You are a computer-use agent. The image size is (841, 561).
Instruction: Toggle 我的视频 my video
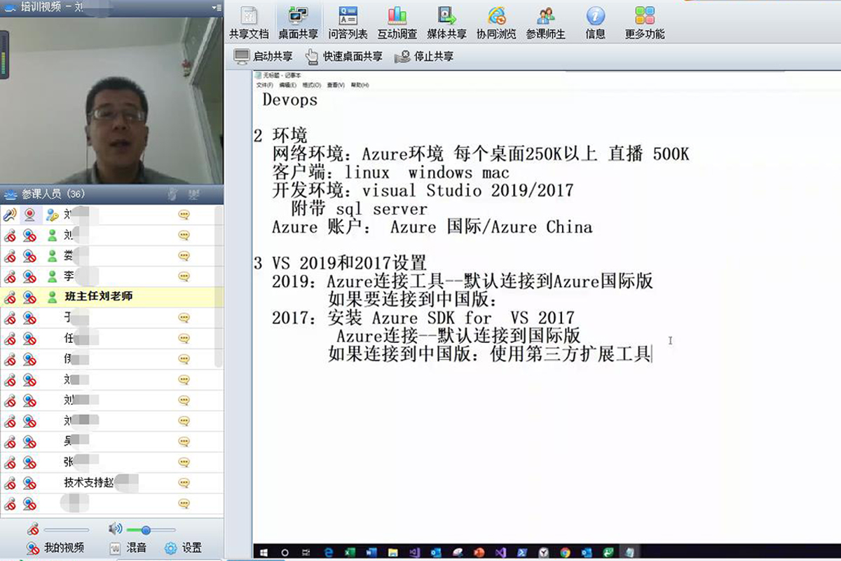coord(55,548)
